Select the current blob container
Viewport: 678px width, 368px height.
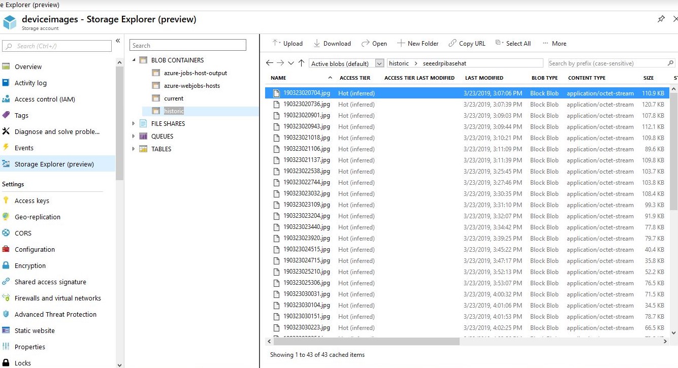(x=174, y=98)
